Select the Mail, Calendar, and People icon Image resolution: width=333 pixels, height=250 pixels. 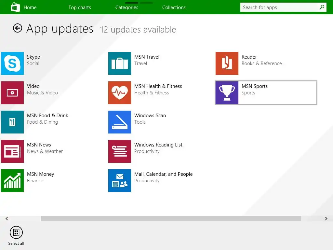120,181
